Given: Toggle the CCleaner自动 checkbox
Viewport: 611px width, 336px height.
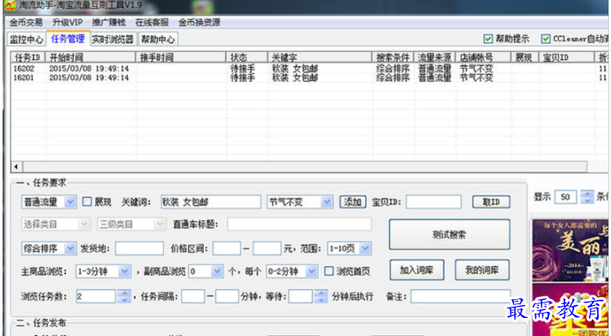Looking at the screenshot, I should click(546, 39).
